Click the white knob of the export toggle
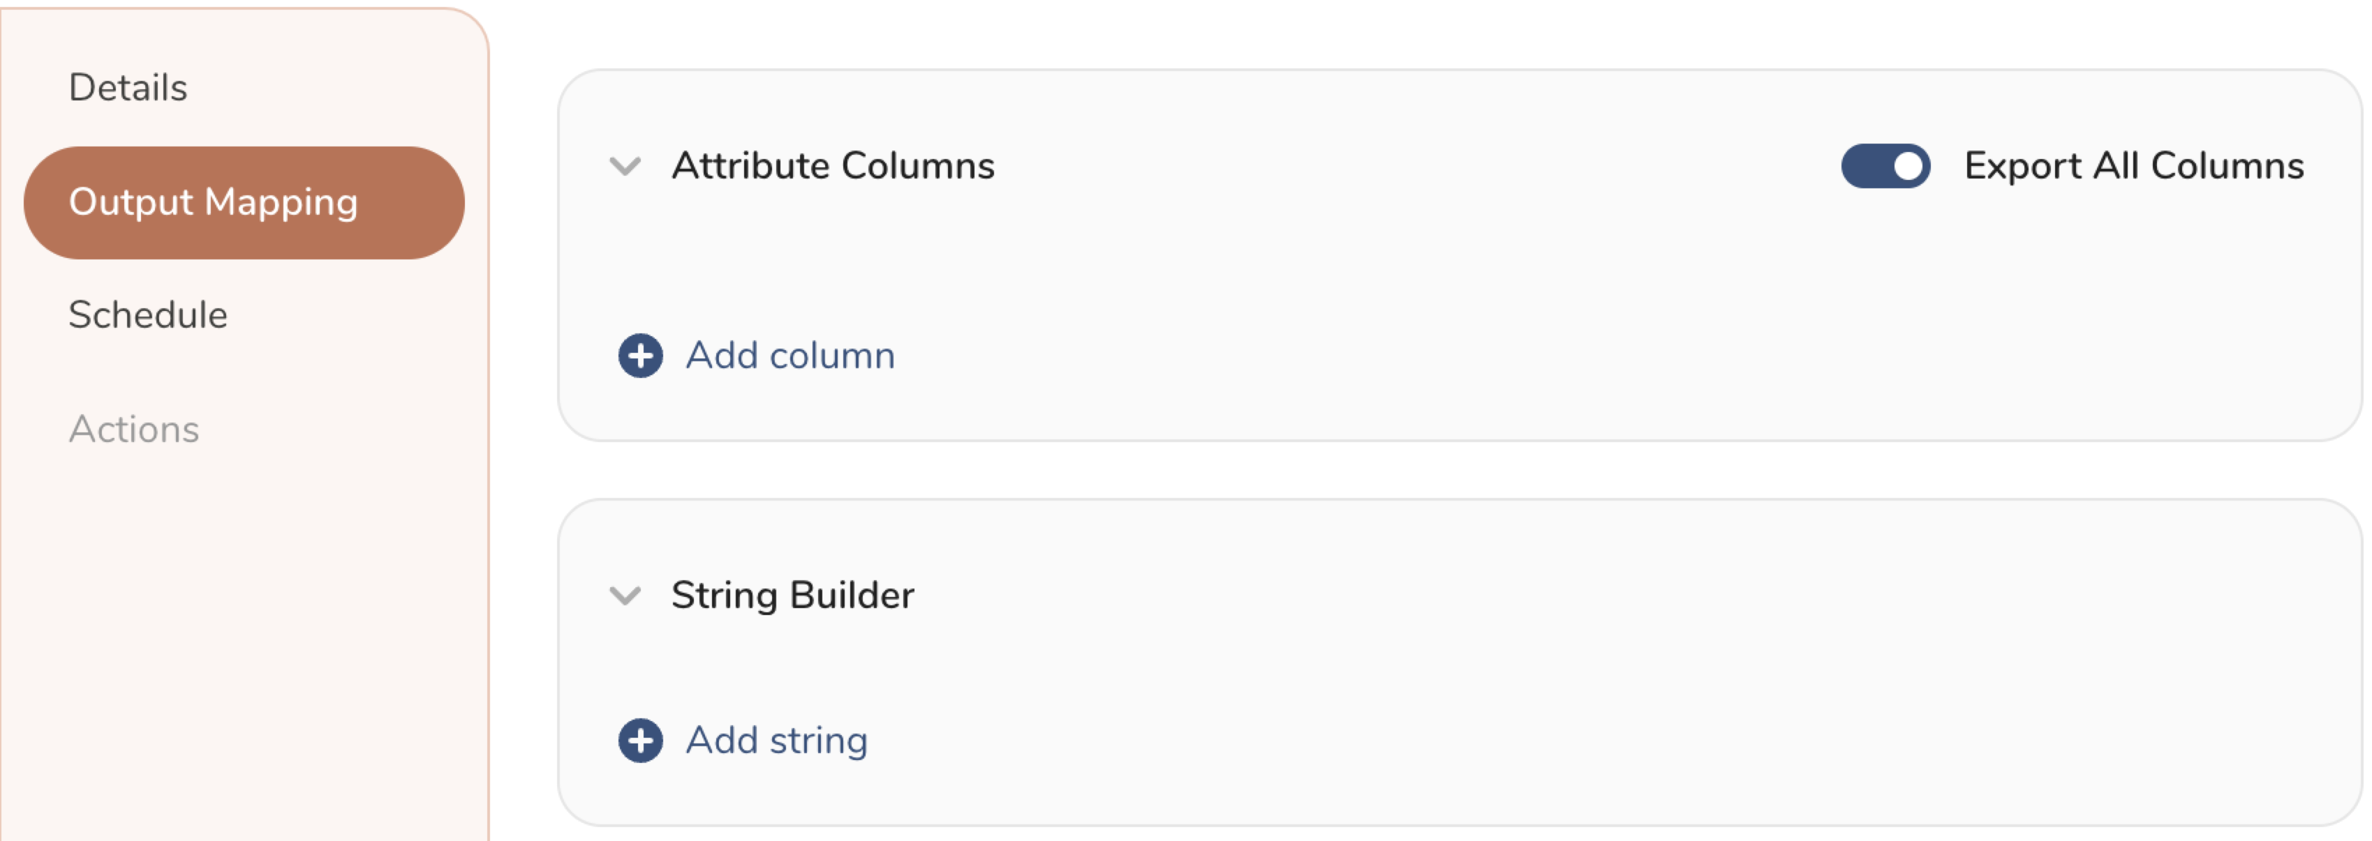 pos(1908,167)
